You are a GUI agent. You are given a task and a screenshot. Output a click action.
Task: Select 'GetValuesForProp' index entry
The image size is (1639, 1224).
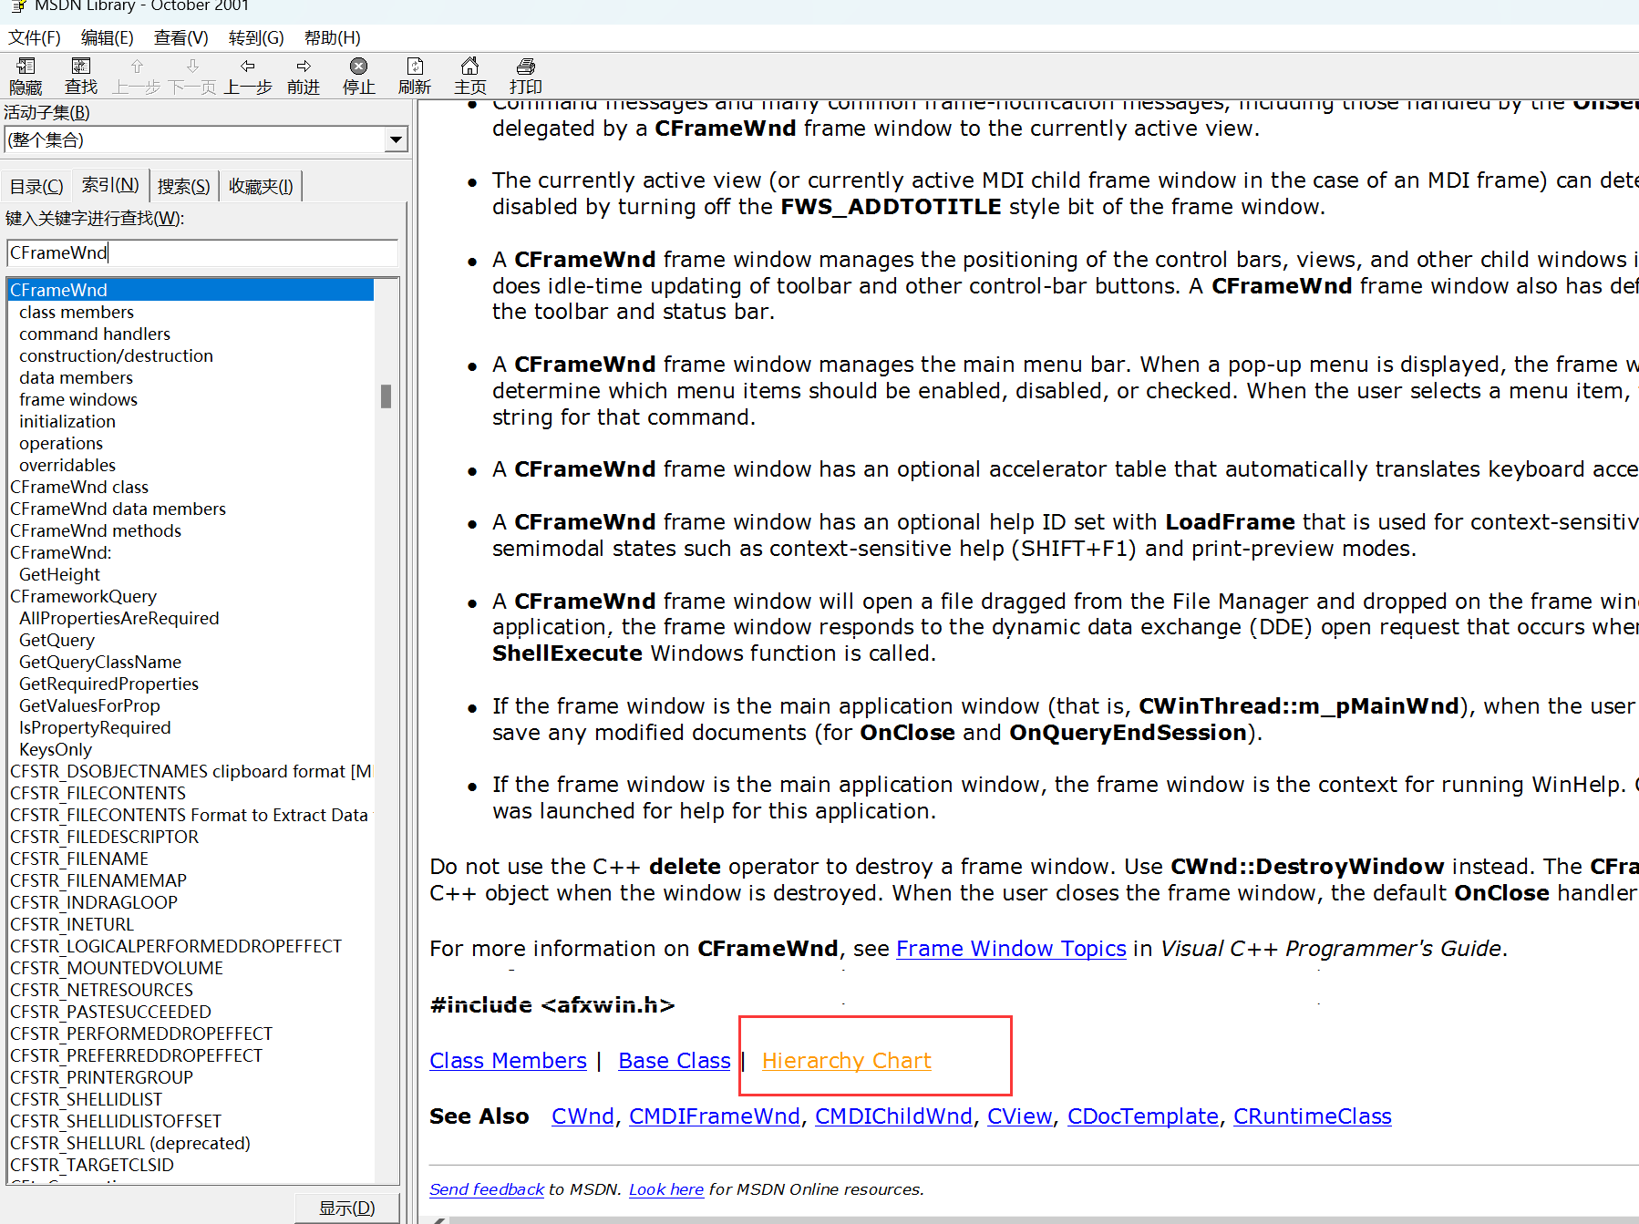point(89,705)
